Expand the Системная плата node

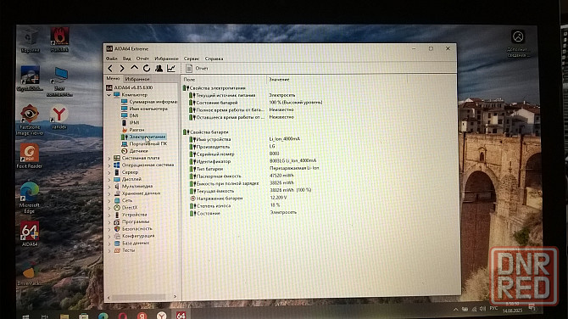click(x=109, y=159)
